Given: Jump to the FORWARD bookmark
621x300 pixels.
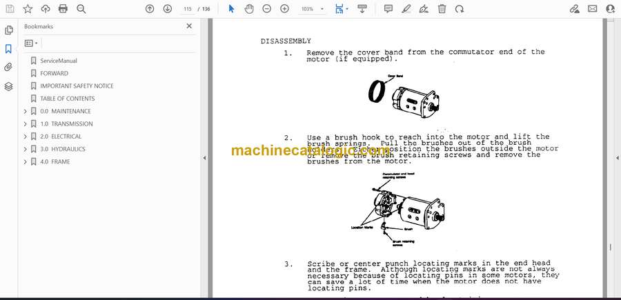Looking at the screenshot, I should click(x=55, y=73).
